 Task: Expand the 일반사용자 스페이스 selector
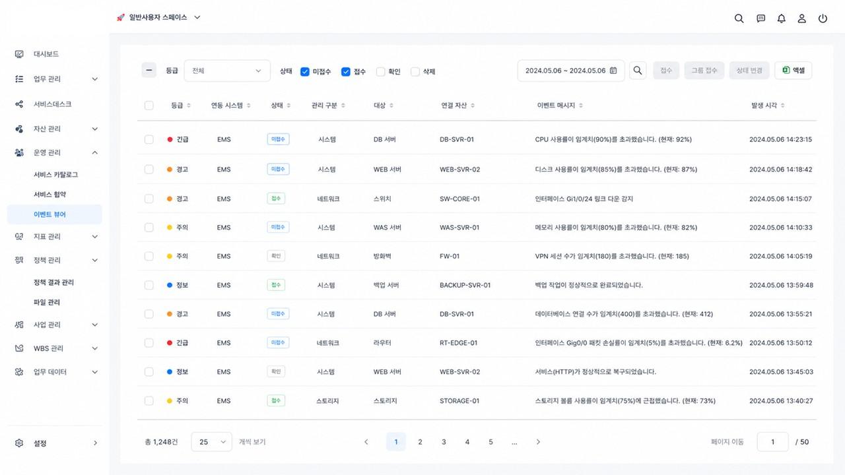[158, 18]
